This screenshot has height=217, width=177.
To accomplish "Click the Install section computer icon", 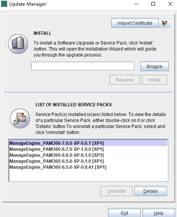I will [x=18, y=44].
